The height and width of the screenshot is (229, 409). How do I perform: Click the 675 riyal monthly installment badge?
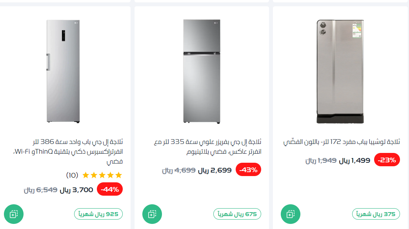point(238,214)
